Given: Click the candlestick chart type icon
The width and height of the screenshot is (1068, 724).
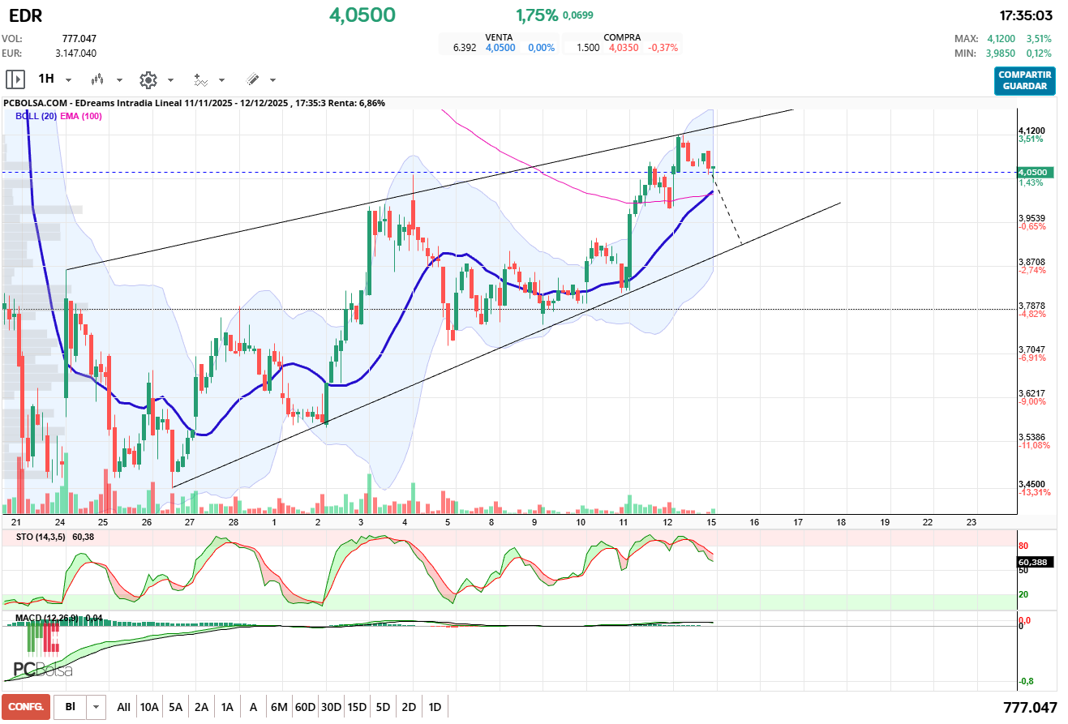Looking at the screenshot, I should pyautogui.click(x=98, y=79).
